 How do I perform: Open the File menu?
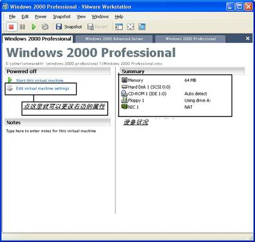[12, 17]
